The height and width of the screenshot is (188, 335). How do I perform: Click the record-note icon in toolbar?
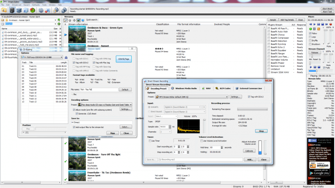coord(47,10)
